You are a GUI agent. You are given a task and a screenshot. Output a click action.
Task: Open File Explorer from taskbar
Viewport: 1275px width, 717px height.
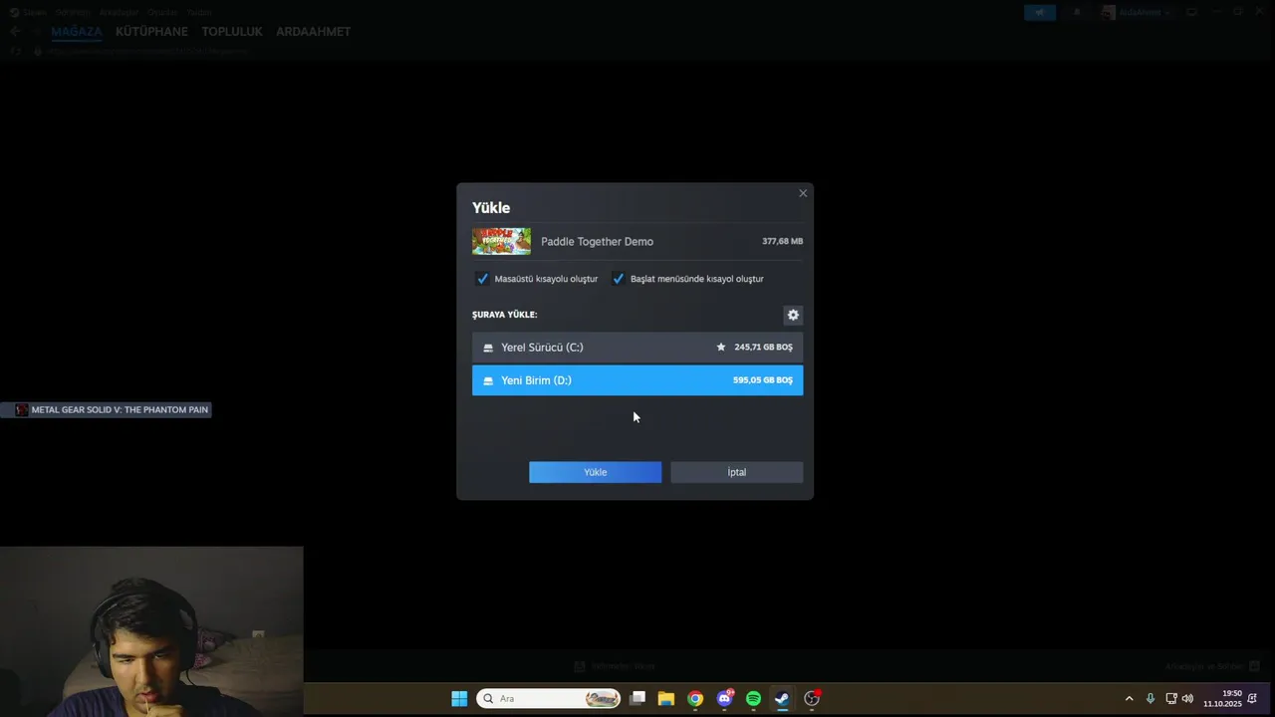tap(665, 698)
